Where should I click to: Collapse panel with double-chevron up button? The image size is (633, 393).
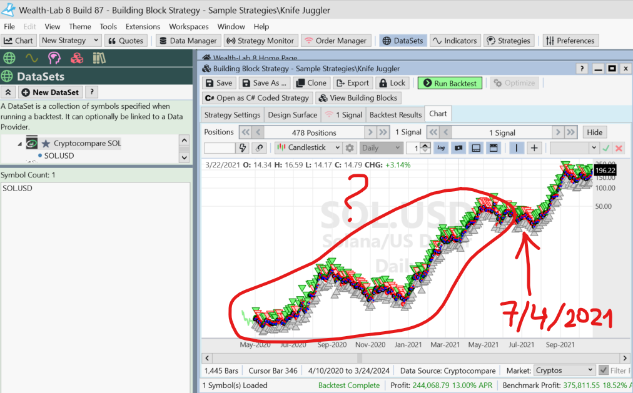tap(8, 92)
